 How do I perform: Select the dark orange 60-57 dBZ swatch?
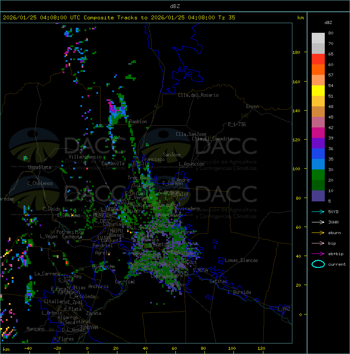coord(318,70)
